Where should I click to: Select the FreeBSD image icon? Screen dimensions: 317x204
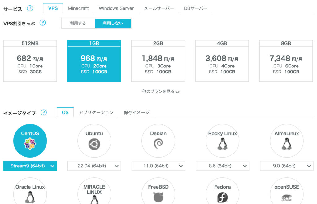point(158,191)
